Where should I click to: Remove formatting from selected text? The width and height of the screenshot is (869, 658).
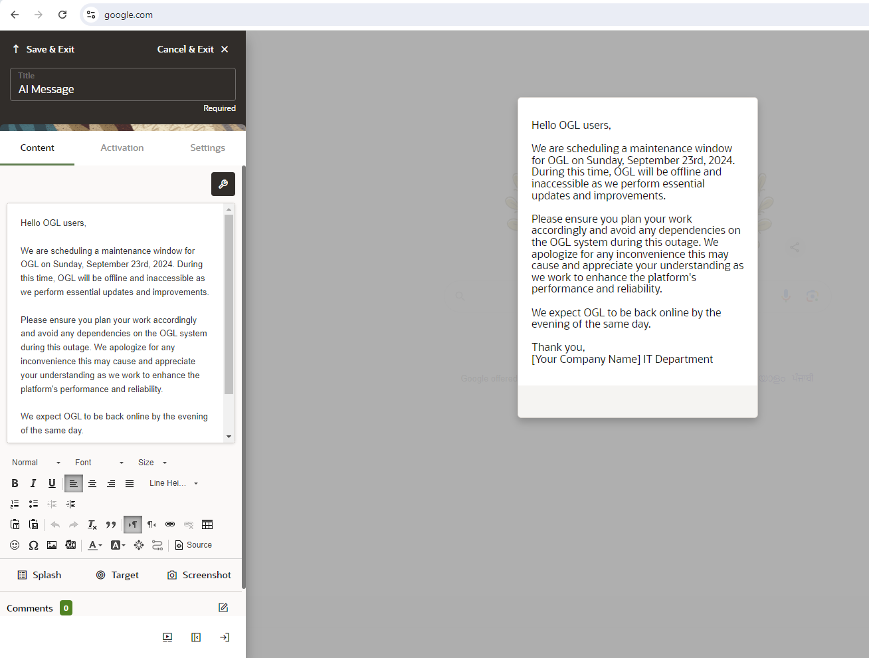coord(92,524)
